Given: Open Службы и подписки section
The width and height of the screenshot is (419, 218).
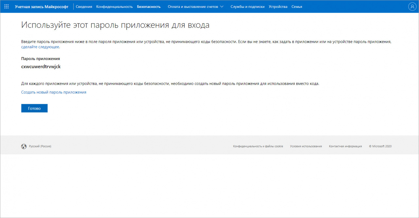Looking at the screenshot, I should click(x=247, y=7).
